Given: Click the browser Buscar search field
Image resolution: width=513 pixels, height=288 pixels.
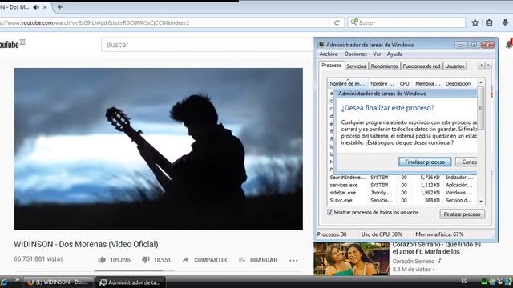Looking at the screenshot, I should tap(406, 22).
